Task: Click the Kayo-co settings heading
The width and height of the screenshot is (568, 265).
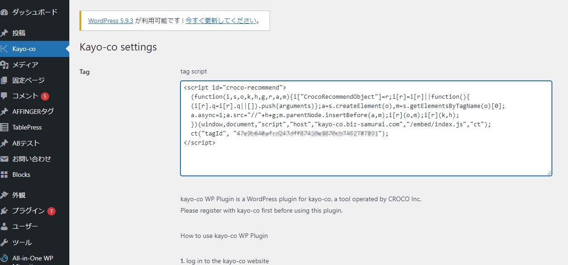Action: click(x=118, y=47)
